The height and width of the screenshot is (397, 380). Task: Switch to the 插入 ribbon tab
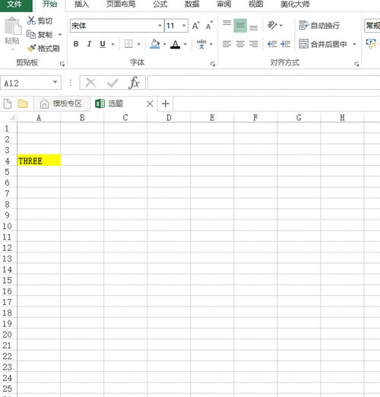click(x=81, y=4)
